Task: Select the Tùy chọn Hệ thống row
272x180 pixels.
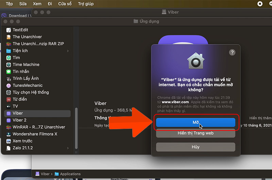Action: pyautogui.click(x=37, y=93)
